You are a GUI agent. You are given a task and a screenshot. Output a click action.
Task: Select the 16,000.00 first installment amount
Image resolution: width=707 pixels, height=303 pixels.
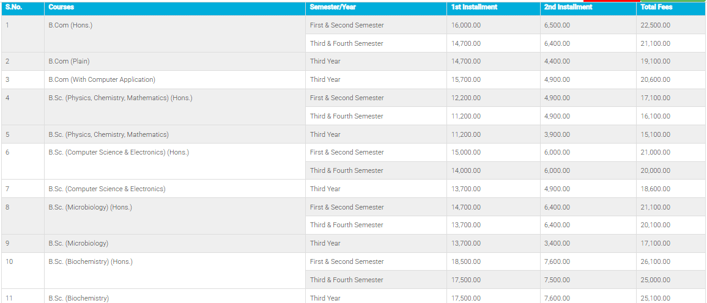466,25
